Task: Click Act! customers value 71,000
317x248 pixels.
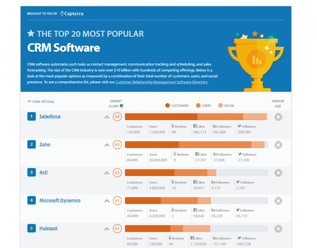Action: [x=132, y=188]
